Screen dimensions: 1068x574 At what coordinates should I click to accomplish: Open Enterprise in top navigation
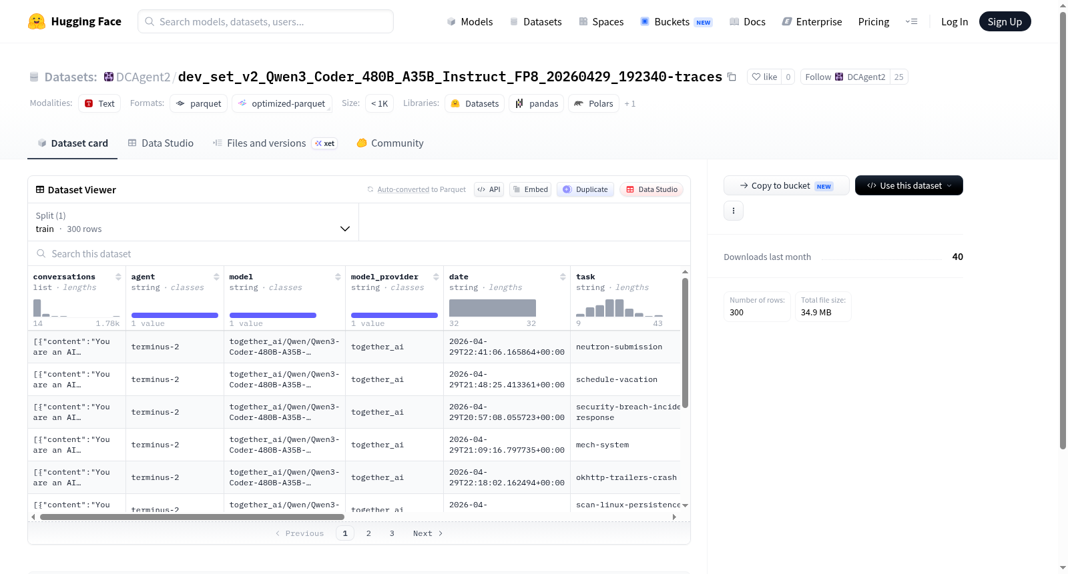coord(812,21)
